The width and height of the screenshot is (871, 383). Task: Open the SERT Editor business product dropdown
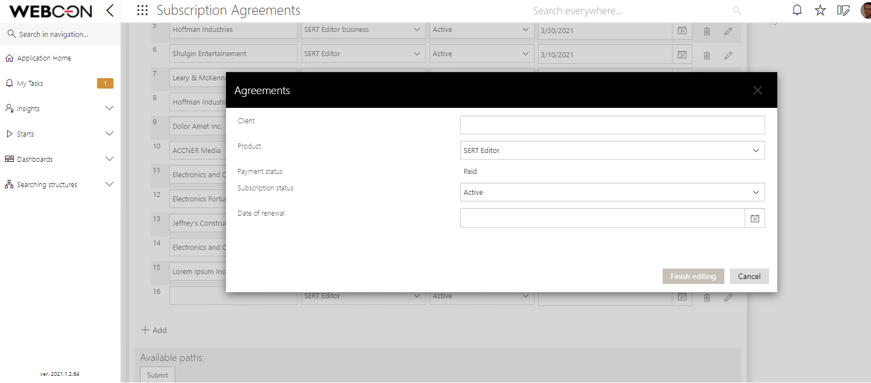[x=363, y=30]
